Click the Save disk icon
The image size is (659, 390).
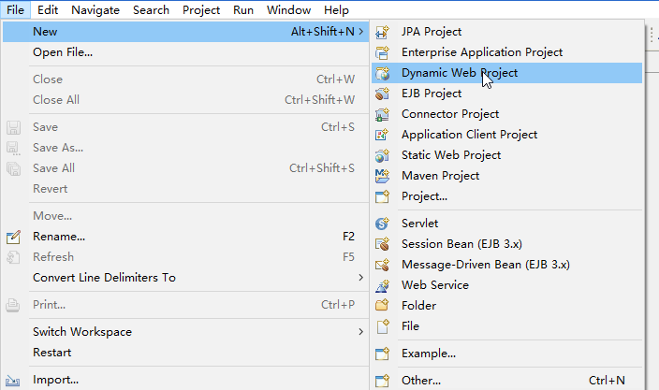point(13,127)
